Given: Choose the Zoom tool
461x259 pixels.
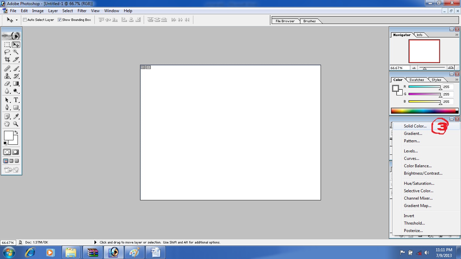Looking at the screenshot, I should tap(15, 124).
